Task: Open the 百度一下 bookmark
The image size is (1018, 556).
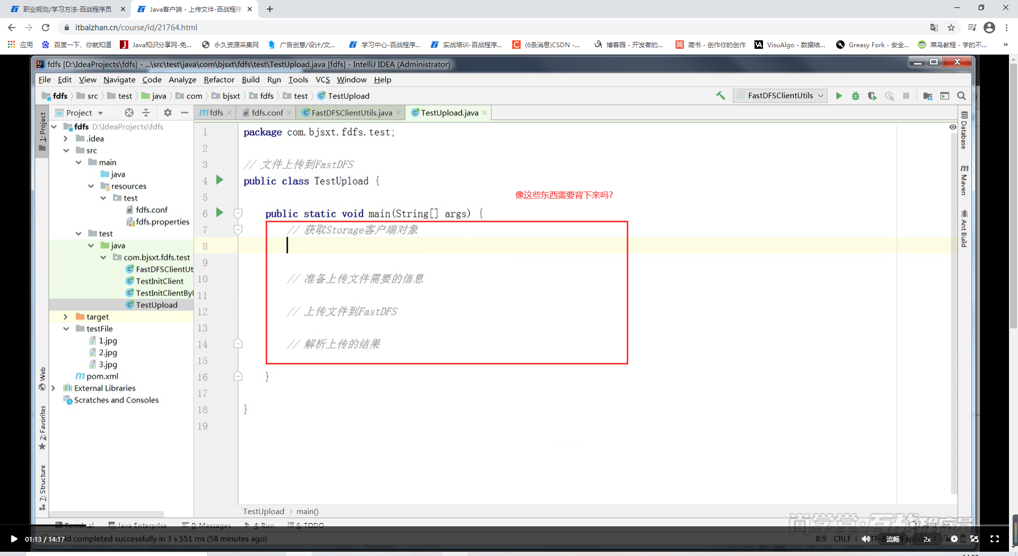Action: [77, 45]
